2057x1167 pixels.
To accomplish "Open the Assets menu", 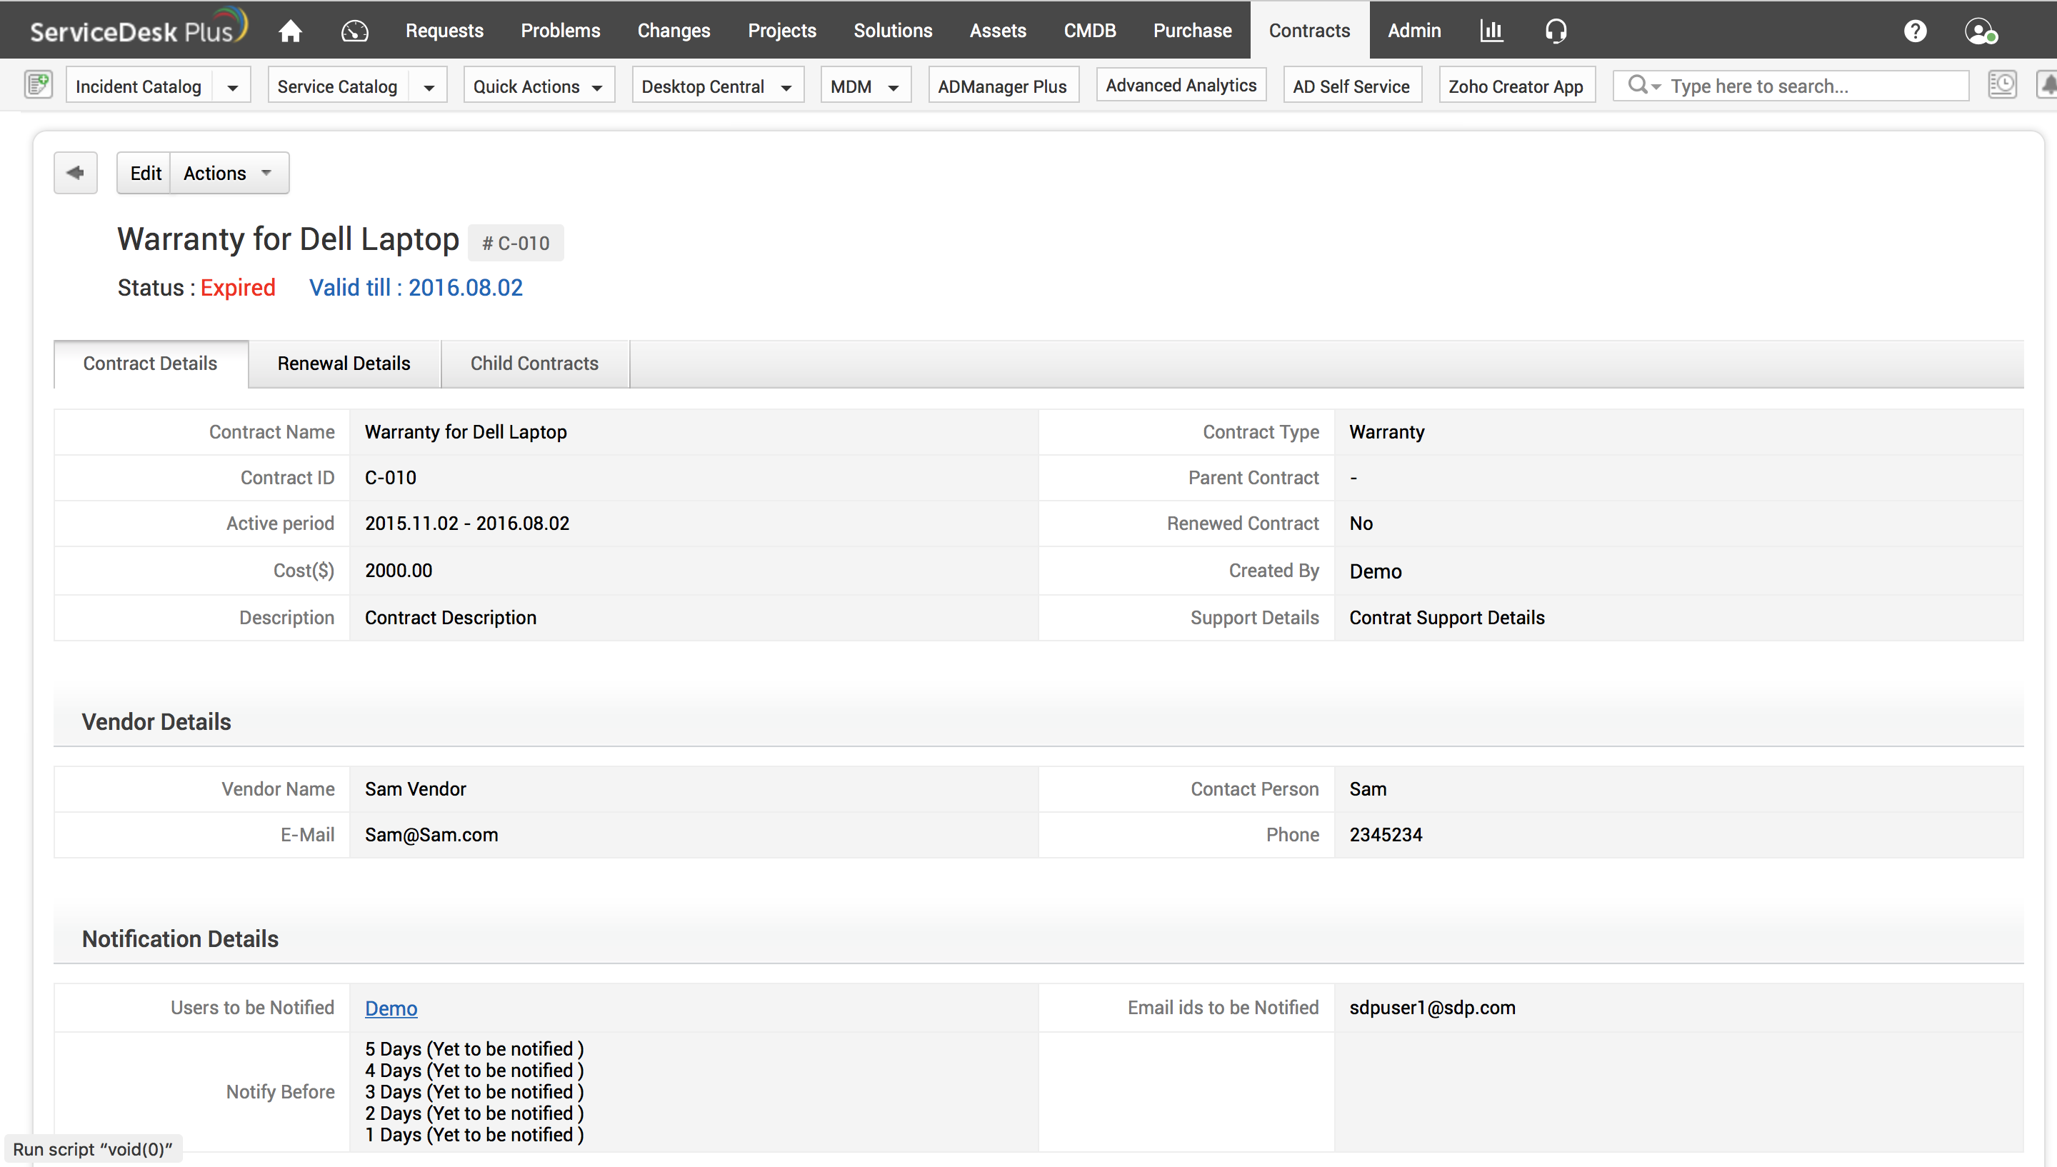I will pos(997,31).
